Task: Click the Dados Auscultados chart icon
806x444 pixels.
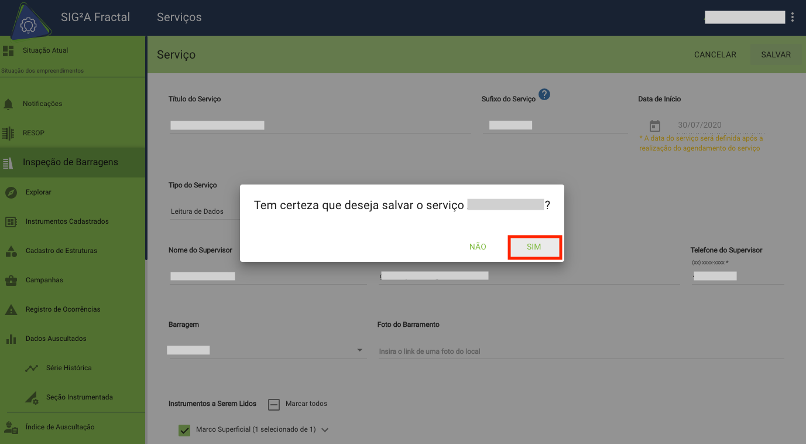Action: 11,339
